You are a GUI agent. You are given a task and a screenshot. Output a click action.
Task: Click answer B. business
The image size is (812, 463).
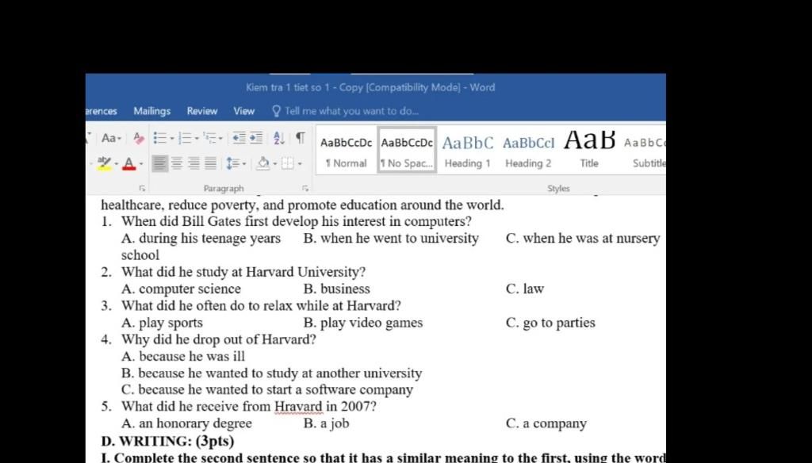pyautogui.click(x=336, y=289)
